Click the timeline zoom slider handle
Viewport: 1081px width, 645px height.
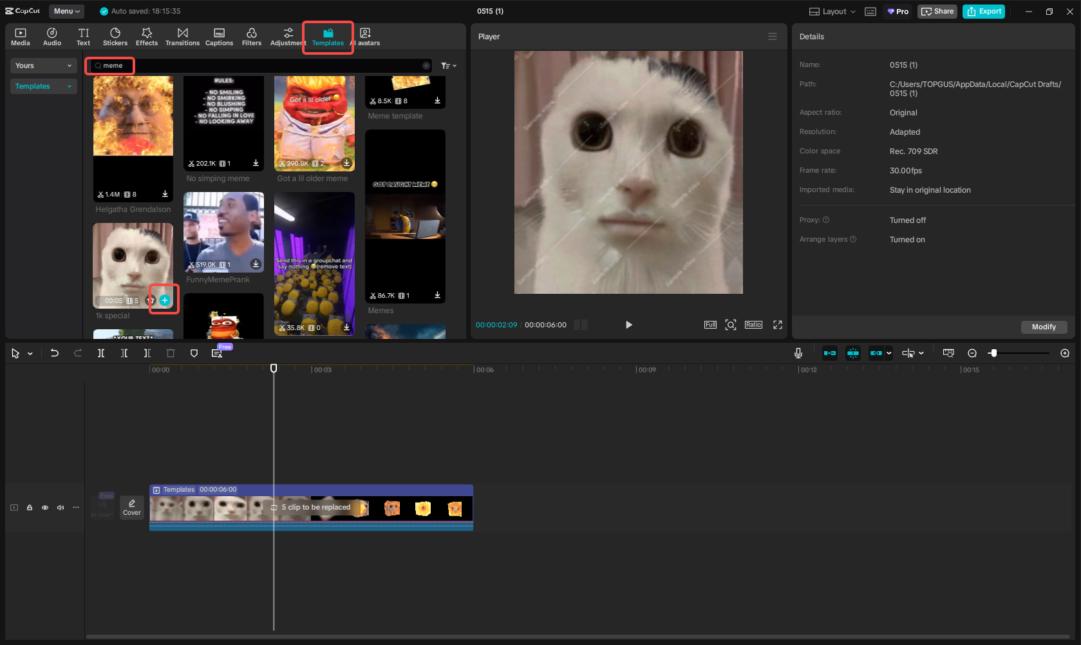pyautogui.click(x=993, y=353)
